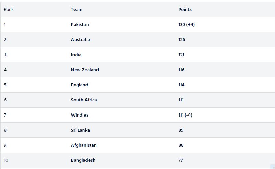Click the rank 10 cell
Screen dimensions: 275x169
pos(6,160)
